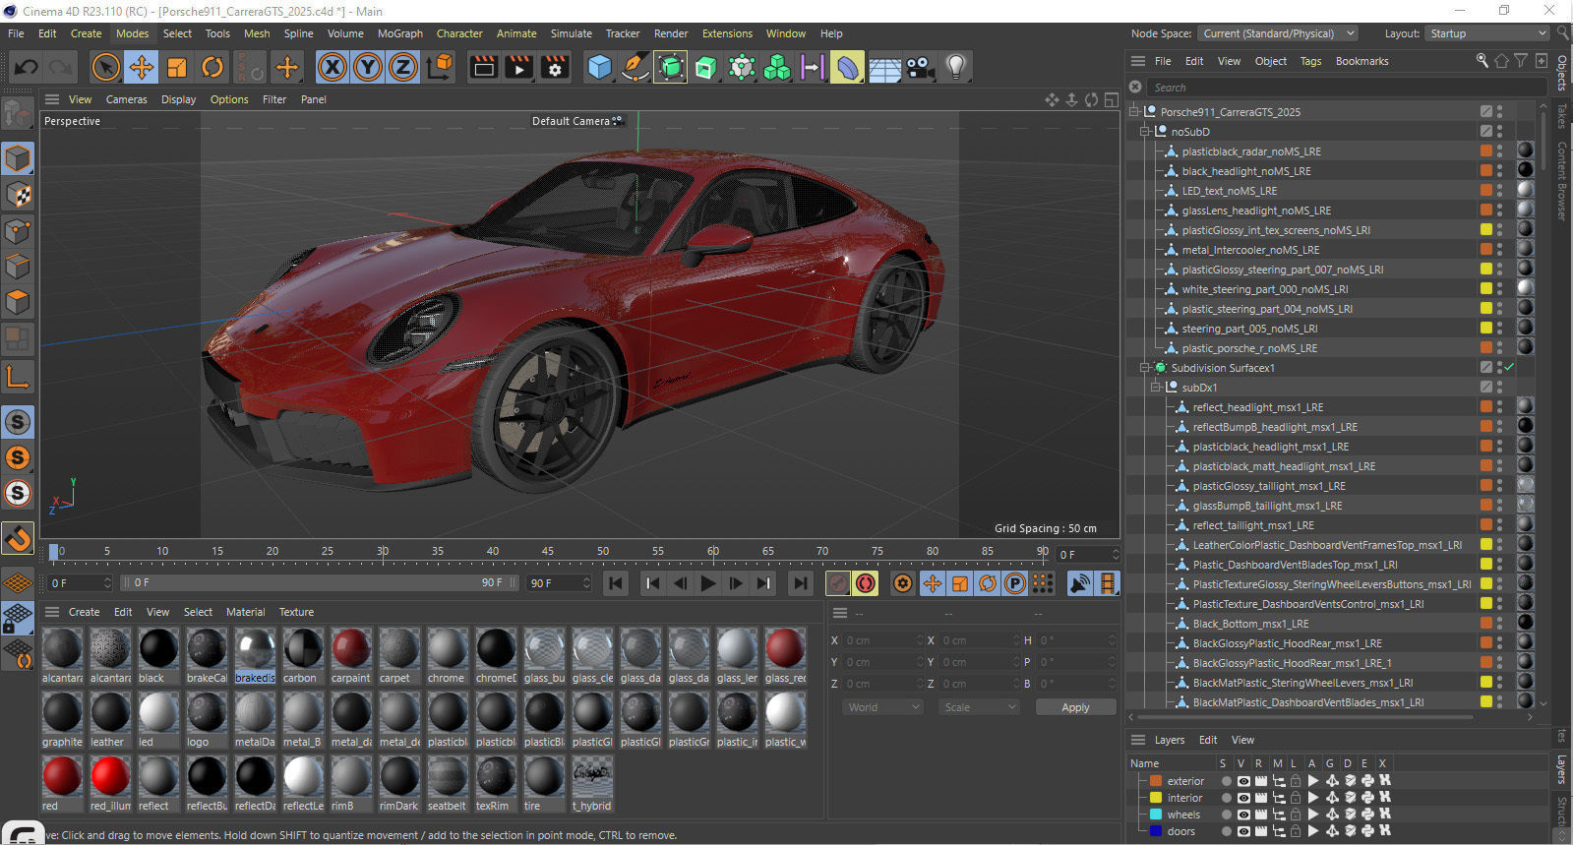Activate the Move tool
Viewport: 1573px width, 845px height.
pyautogui.click(x=142, y=67)
